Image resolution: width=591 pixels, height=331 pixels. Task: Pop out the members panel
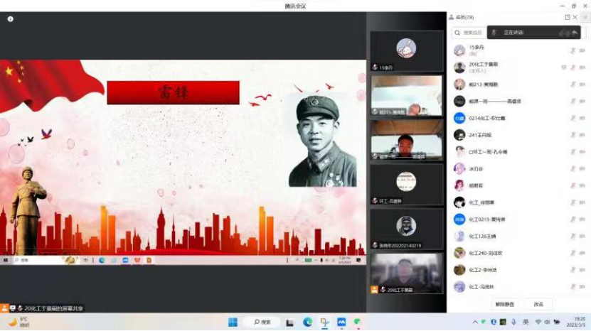click(x=567, y=17)
